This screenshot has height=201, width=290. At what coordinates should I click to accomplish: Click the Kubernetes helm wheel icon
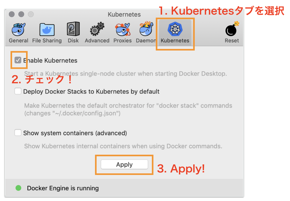pos(175,29)
